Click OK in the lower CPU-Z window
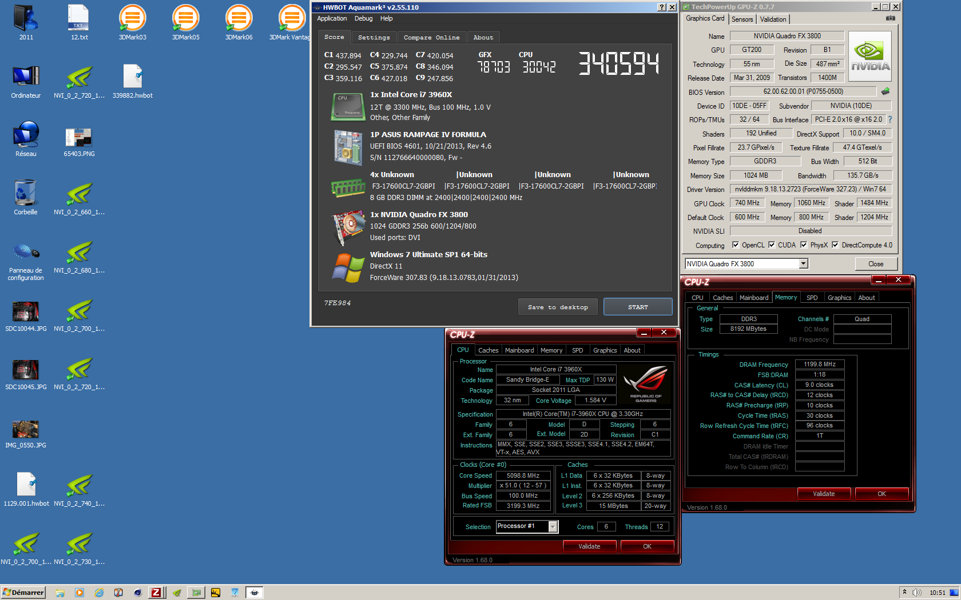 647,546
